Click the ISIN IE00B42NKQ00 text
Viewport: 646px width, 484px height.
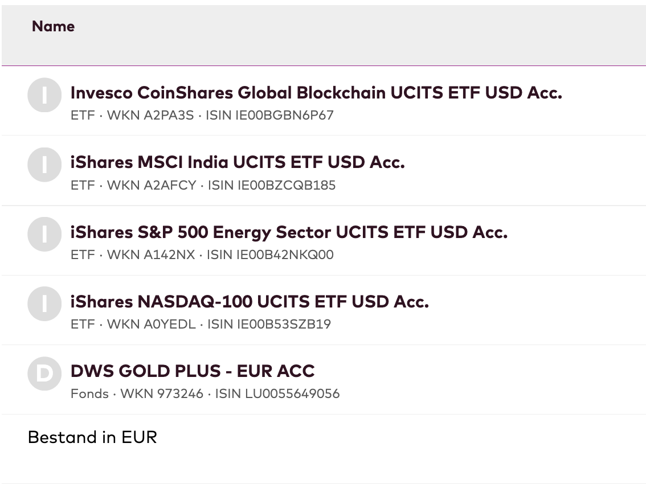click(x=270, y=255)
